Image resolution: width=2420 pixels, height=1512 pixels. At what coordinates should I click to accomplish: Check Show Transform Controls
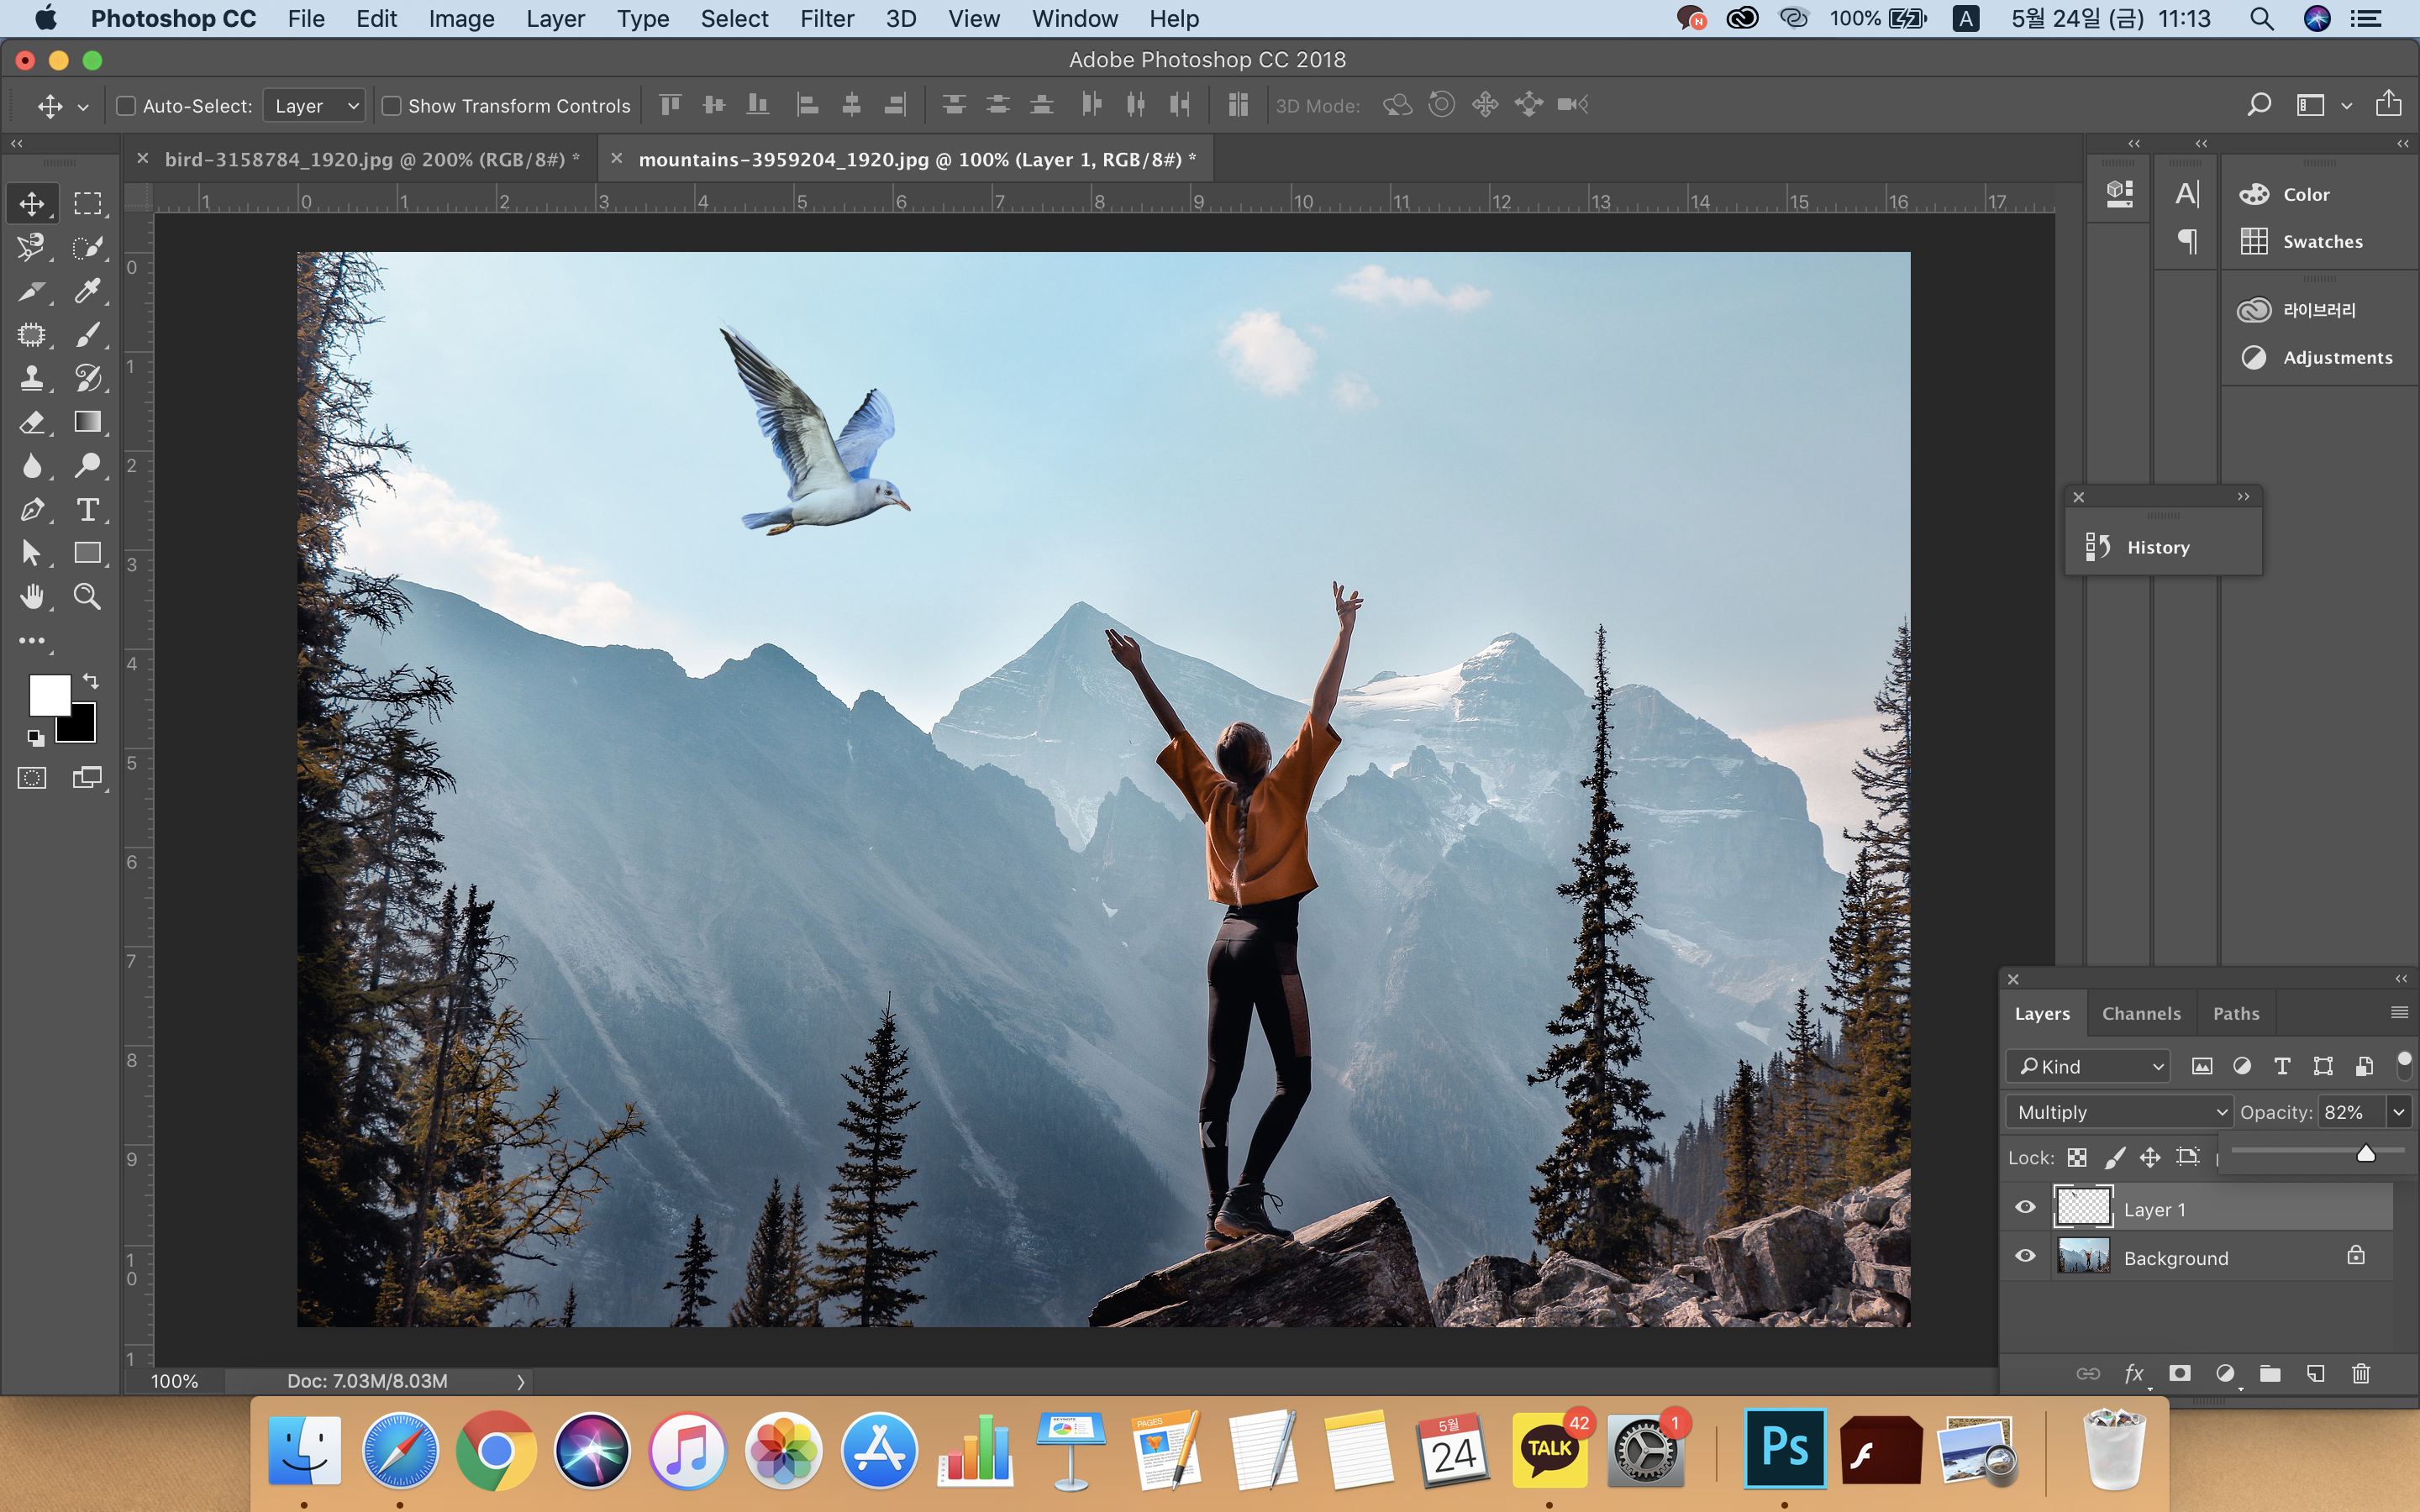tap(392, 106)
